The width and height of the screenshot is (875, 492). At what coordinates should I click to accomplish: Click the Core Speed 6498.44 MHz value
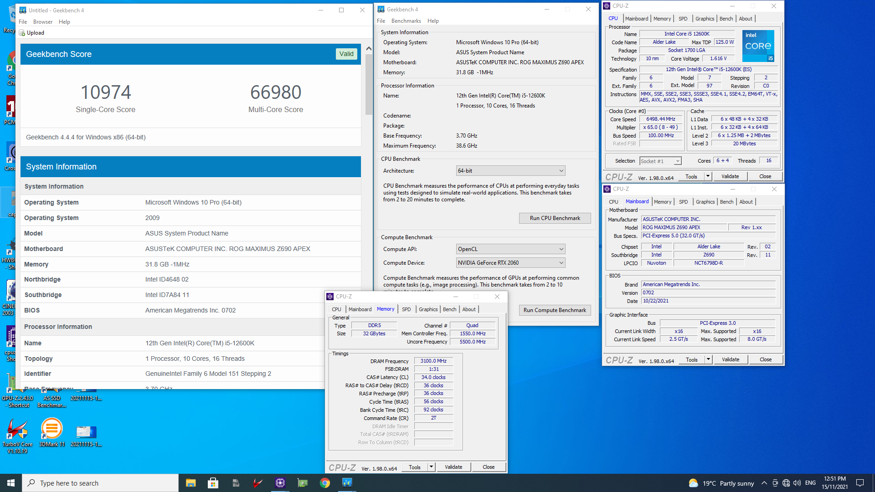[660, 119]
